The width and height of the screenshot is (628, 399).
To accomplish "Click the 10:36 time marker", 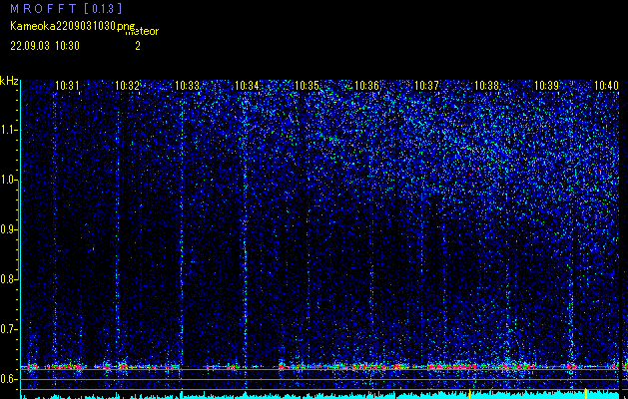I will pyautogui.click(x=366, y=85).
